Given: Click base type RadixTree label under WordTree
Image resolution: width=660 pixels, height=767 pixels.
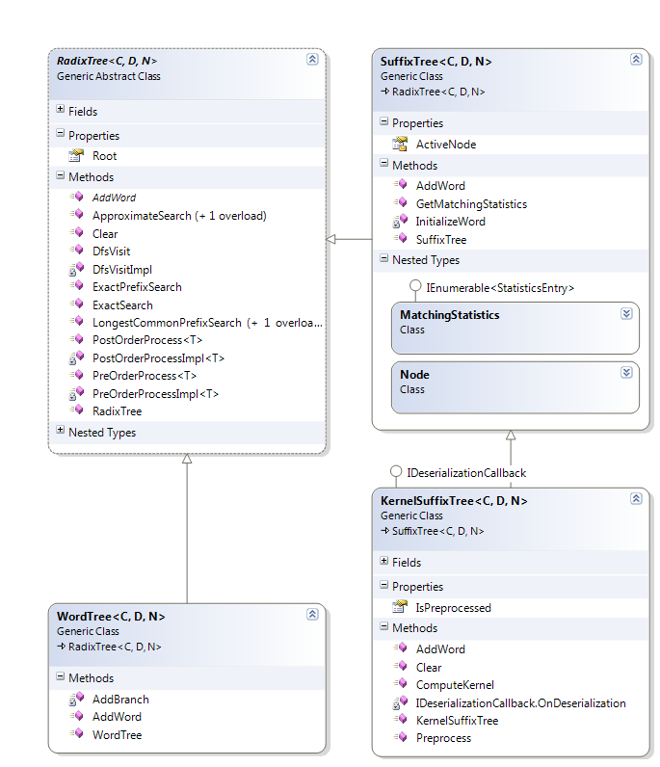Looking at the screenshot, I should (x=115, y=647).
